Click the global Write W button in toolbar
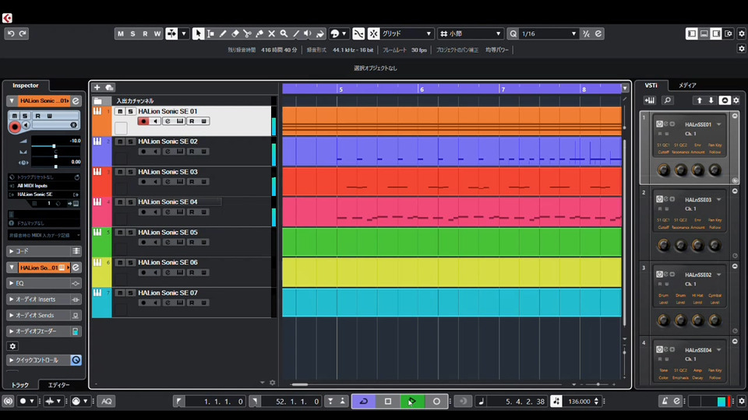Image resolution: width=748 pixels, height=420 pixels. [157, 33]
